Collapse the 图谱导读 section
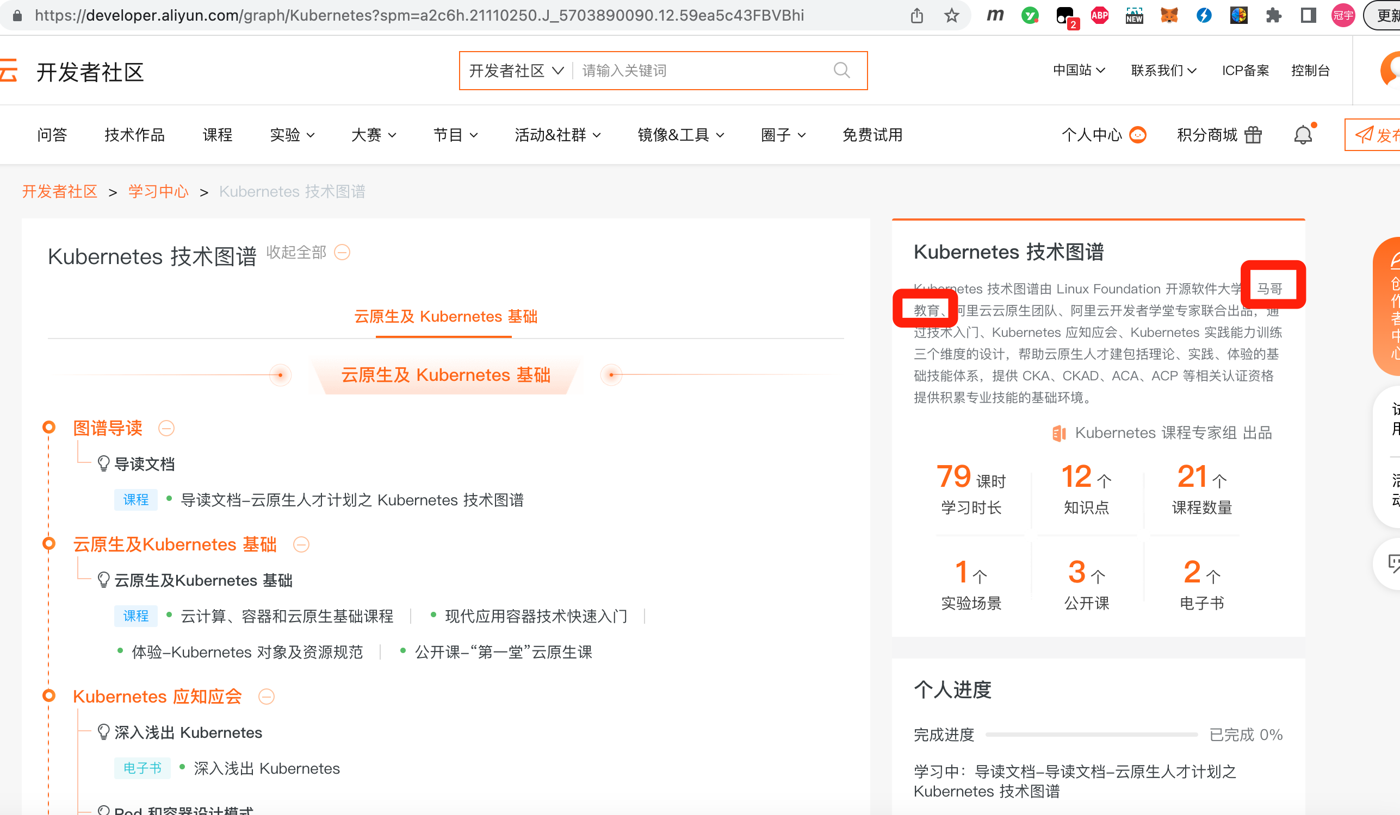The width and height of the screenshot is (1400, 815). (x=166, y=428)
